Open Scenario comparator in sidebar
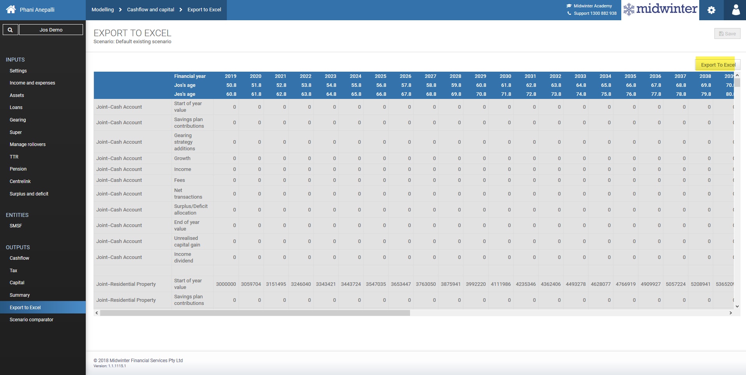Screen dimensions: 746x375 pyautogui.click(x=32, y=320)
